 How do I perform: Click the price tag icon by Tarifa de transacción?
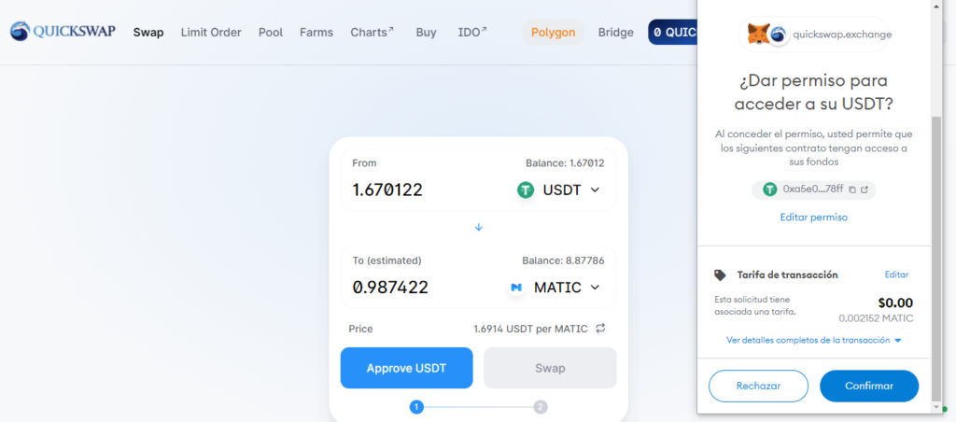pos(720,275)
